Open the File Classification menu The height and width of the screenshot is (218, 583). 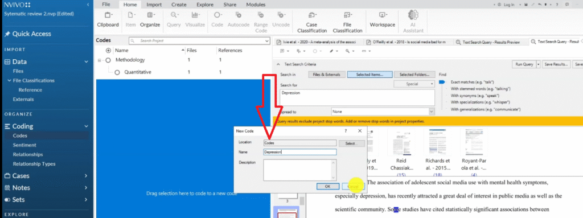tap(347, 22)
